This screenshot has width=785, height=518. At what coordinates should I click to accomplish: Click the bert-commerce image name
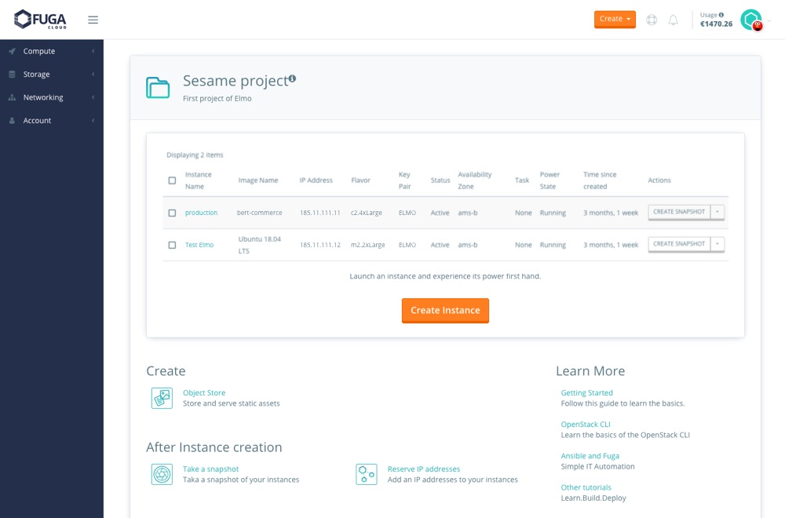259,213
